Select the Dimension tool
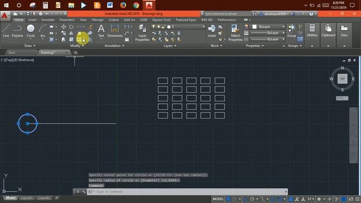This screenshot has width=361, height=203. pyautogui.click(x=115, y=31)
